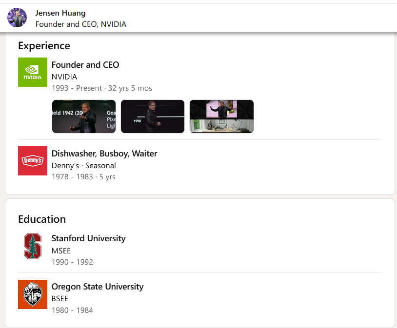Open the 'Founder and CEO' position title
This screenshot has height=328, width=397.
click(x=85, y=65)
